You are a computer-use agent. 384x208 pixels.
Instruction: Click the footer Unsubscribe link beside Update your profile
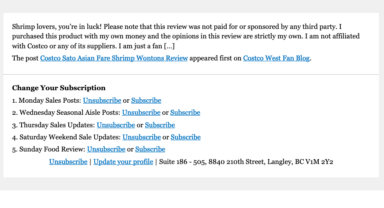point(68,162)
